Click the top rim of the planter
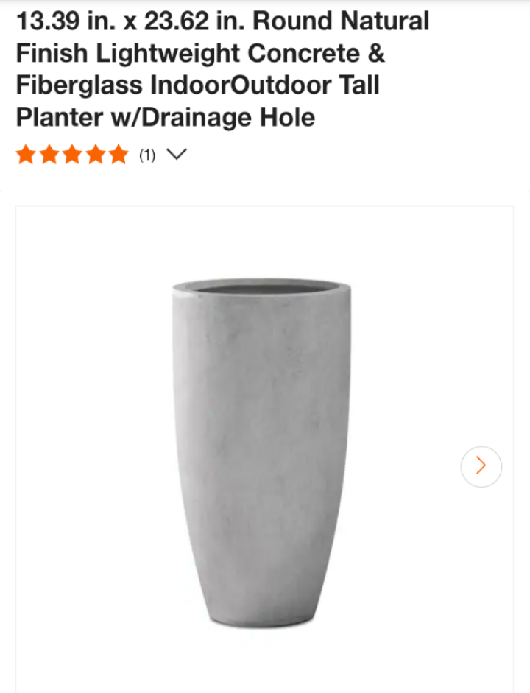The width and height of the screenshot is (530, 693). tap(262, 288)
